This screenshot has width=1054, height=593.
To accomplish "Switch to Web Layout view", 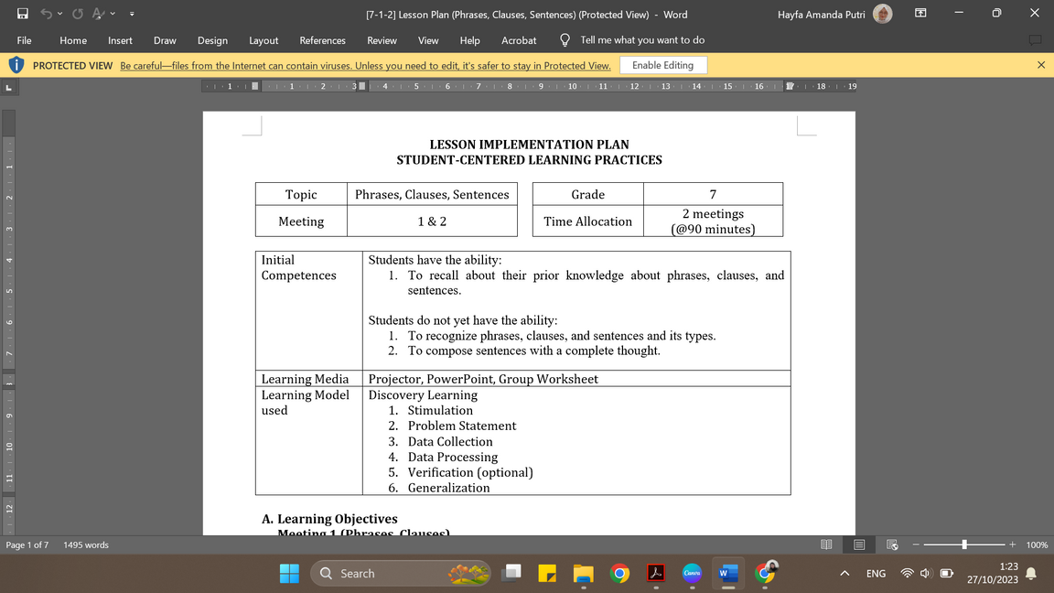I will click(x=892, y=544).
